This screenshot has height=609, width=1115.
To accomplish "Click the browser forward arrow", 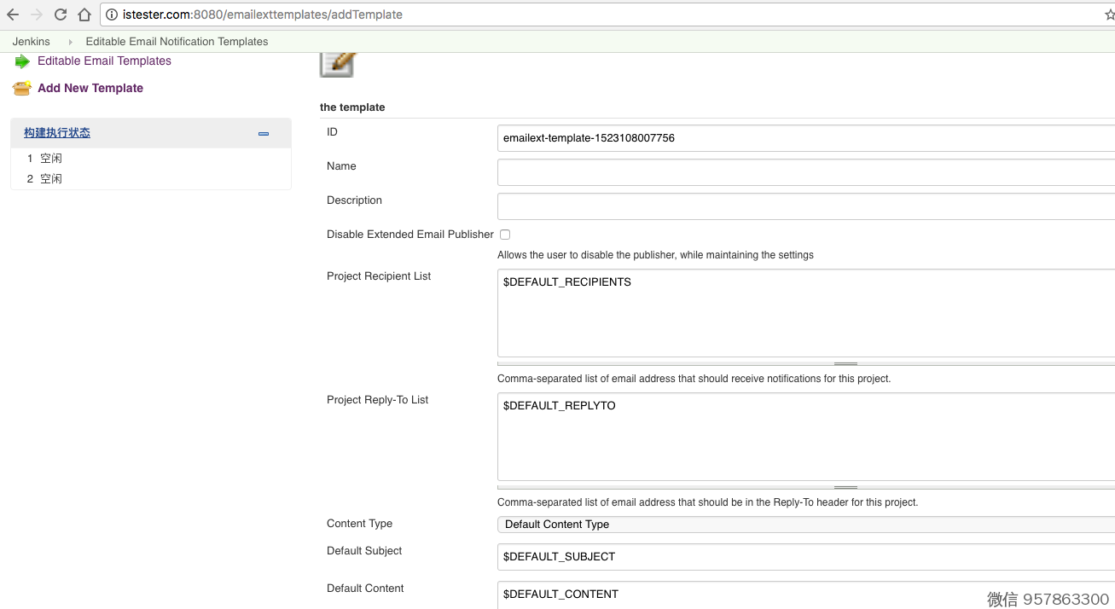I will (37, 14).
